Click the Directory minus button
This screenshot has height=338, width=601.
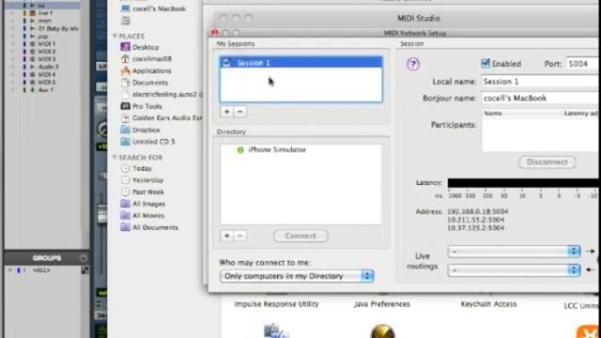point(240,236)
